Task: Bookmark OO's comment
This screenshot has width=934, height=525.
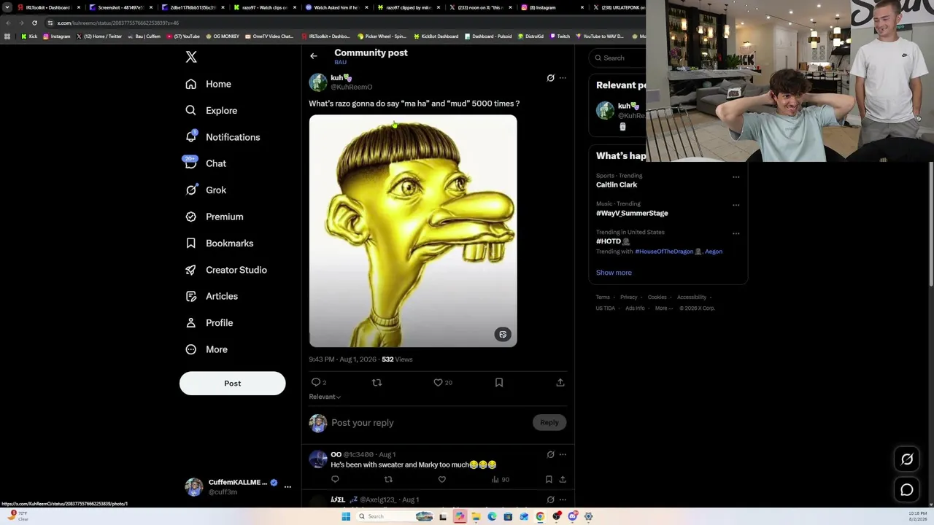Action: click(x=549, y=479)
